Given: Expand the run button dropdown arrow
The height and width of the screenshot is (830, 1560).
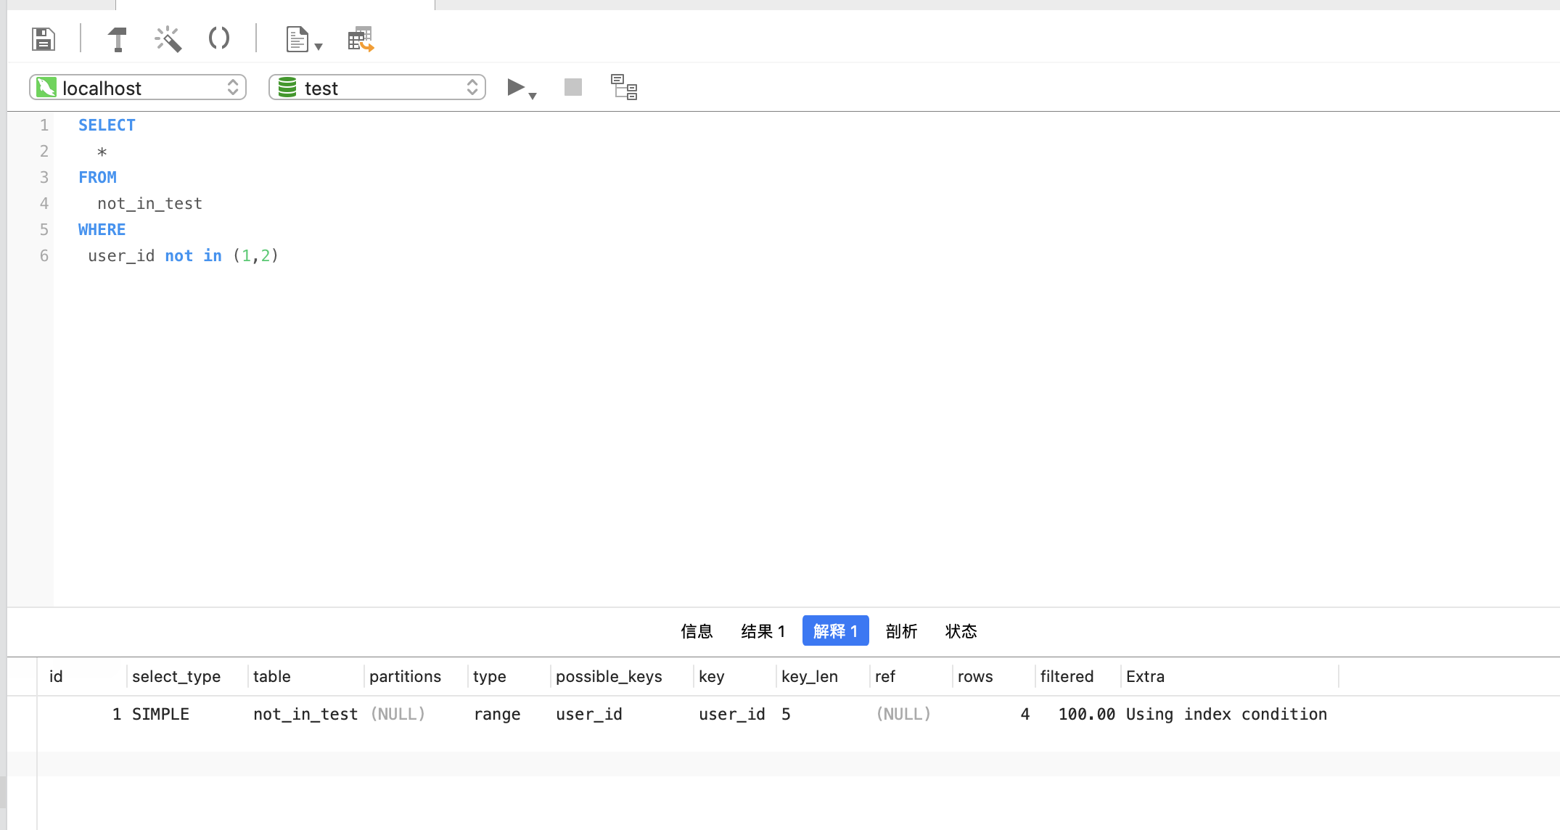Looking at the screenshot, I should click(x=533, y=96).
